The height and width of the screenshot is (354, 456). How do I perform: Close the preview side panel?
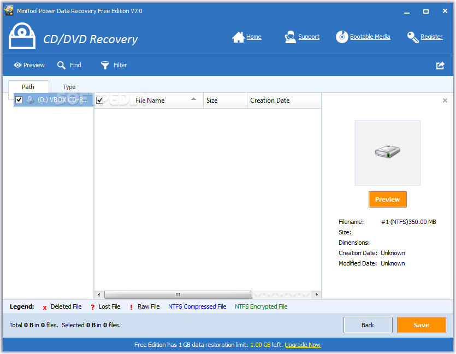(445, 101)
